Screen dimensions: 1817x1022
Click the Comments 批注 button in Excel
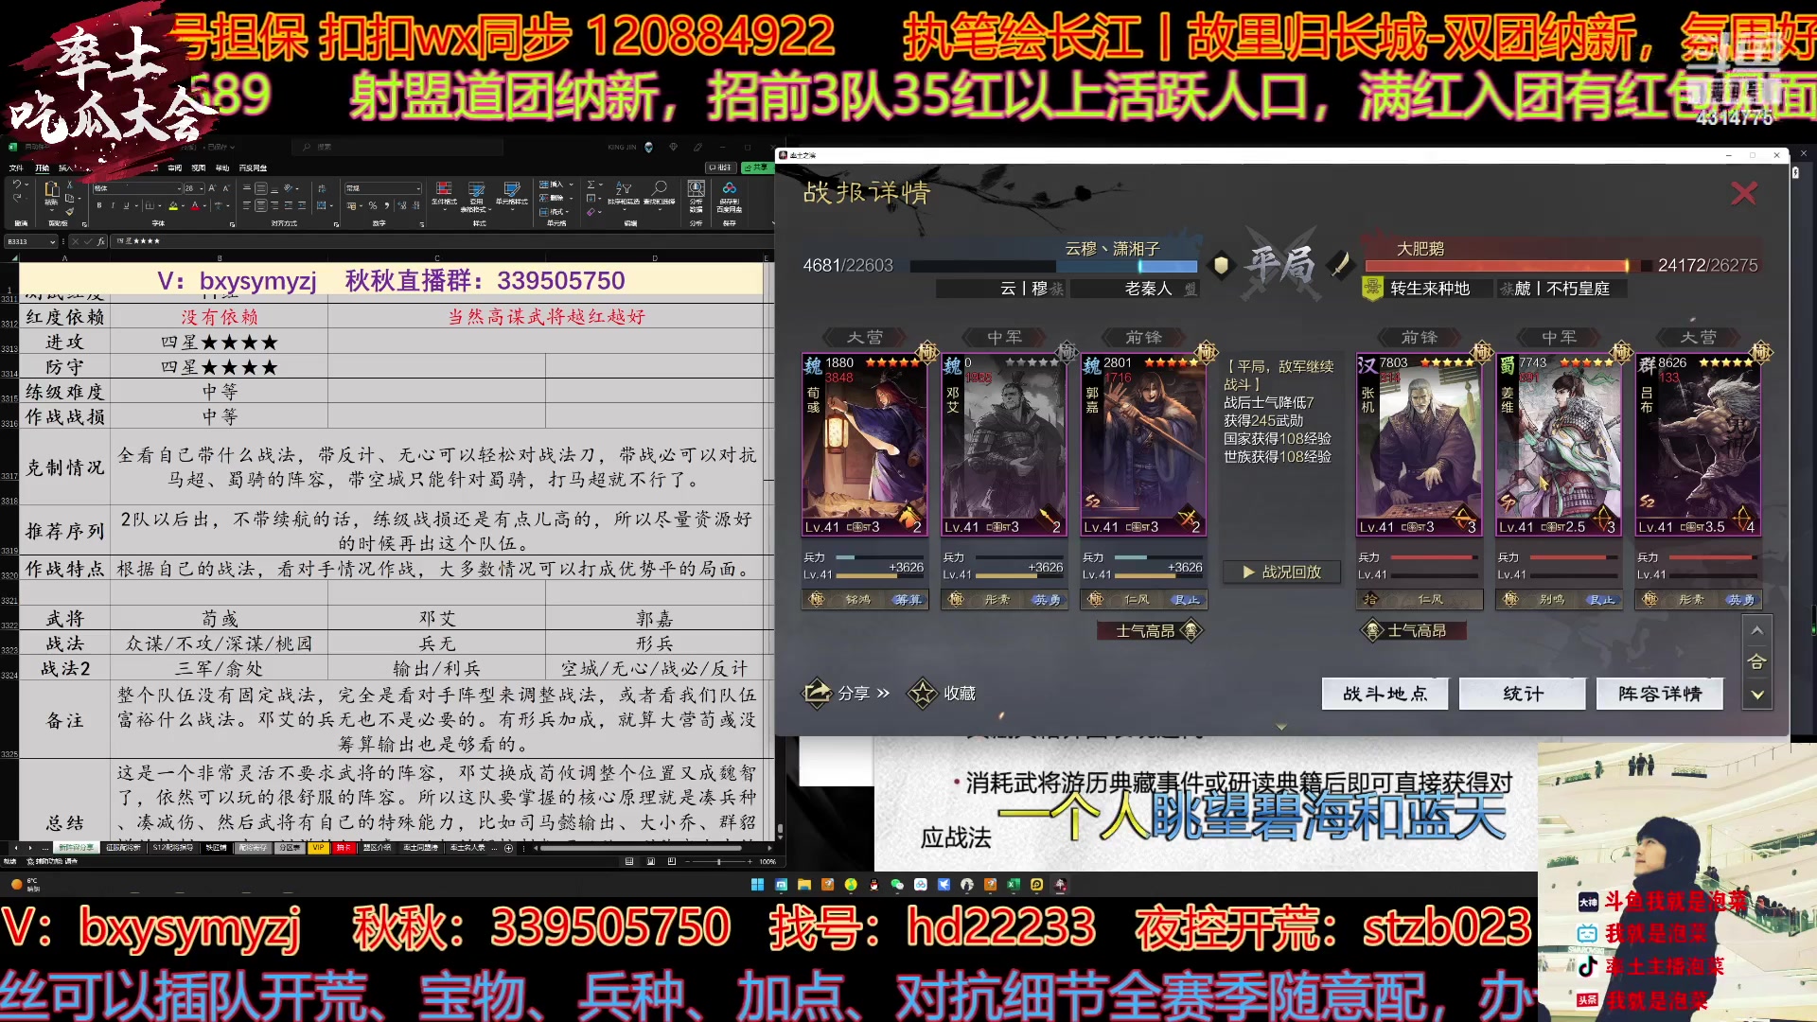(x=720, y=167)
